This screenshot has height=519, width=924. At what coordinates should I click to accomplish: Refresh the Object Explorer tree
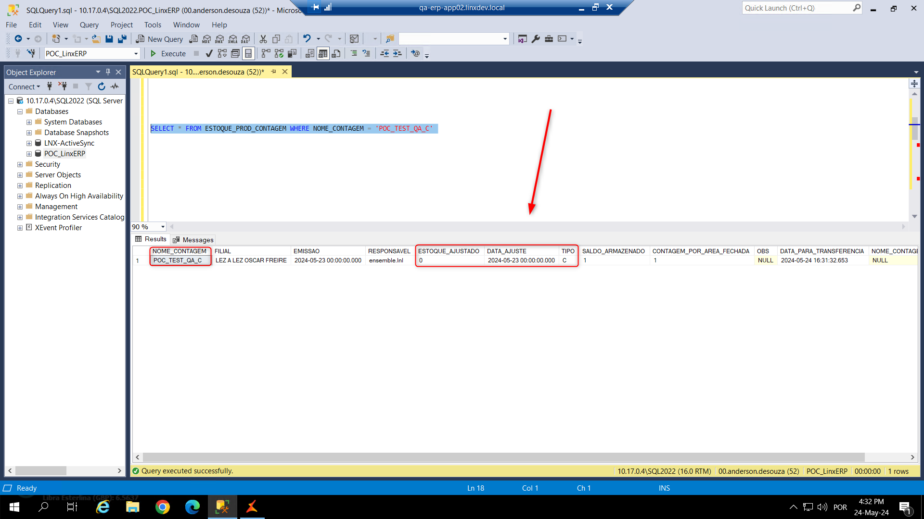[102, 86]
